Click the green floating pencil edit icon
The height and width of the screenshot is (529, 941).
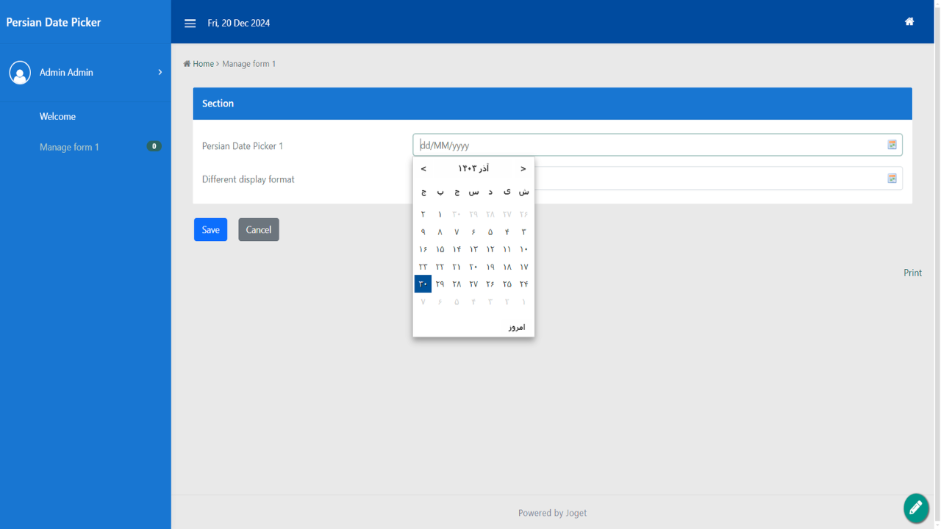pos(916,508)
